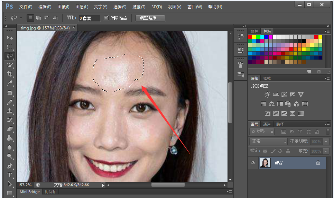Image resolution: width=334 pixels, height=198 pixels.
Task: Add a Photo Filter adjustment
Action: (288, 104)
